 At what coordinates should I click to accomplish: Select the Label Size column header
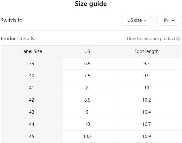pyautogui.click(x=31, y=51)
